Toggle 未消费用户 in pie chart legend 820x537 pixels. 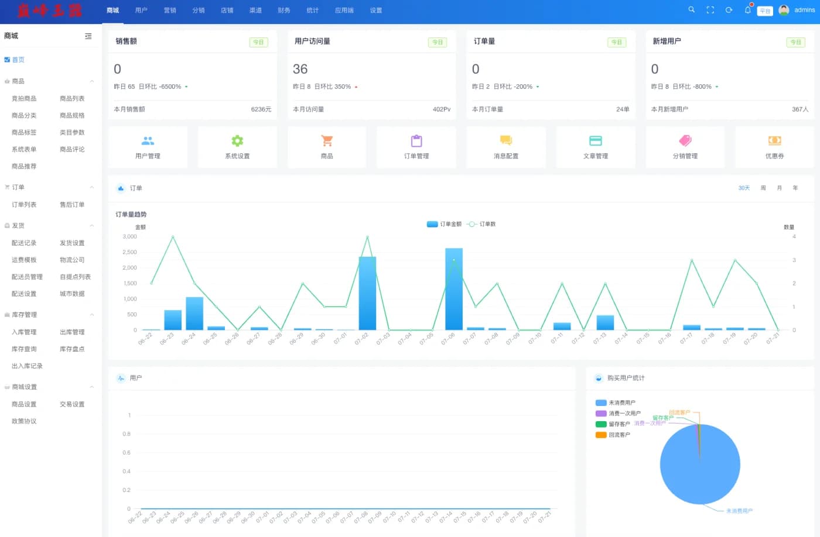pyautogui.click(x=615, y=403)
